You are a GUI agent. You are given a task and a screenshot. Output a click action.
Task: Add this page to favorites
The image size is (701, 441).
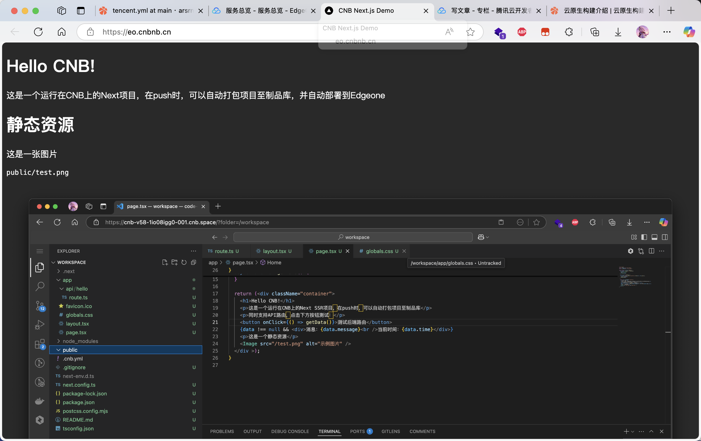[470, 32]
